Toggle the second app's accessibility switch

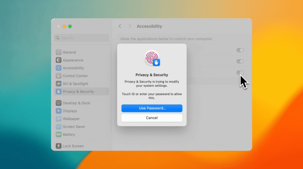[x=240, y=62]
